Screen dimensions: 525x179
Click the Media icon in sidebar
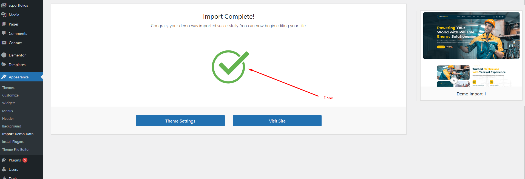tap(4, 15)
